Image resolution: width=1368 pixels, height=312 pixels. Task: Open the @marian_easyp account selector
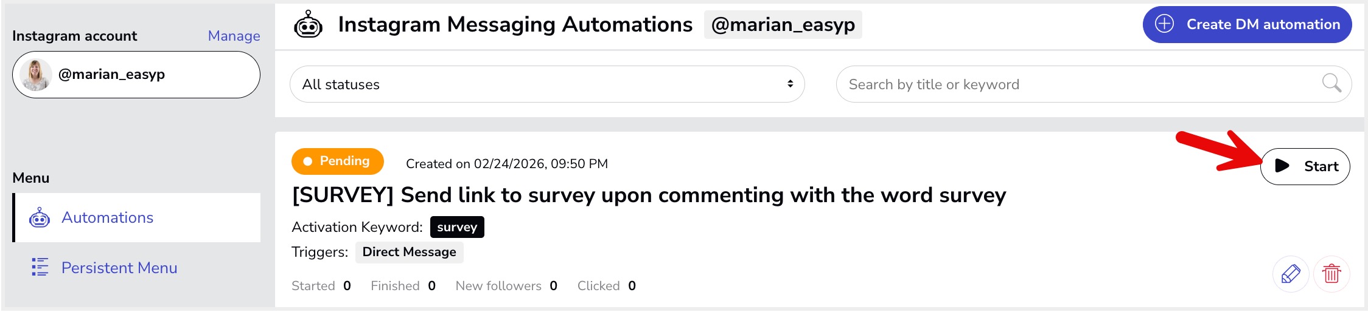click(136, 75)
